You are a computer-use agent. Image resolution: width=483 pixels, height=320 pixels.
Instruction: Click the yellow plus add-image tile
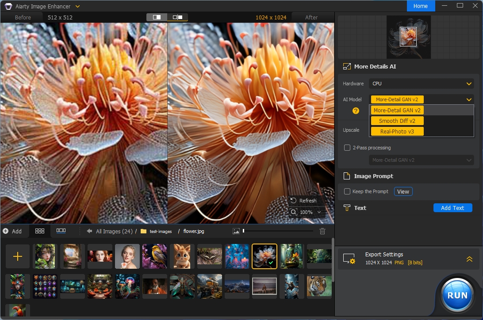(18, 256)
